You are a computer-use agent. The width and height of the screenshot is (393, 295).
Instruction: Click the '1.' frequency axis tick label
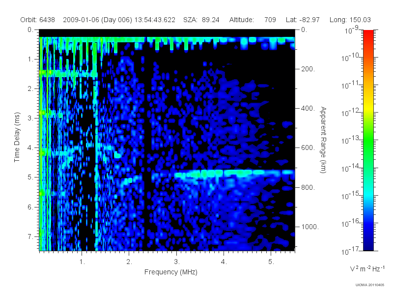82,262
